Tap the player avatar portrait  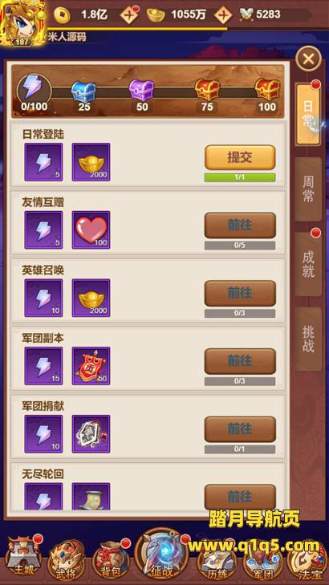23,23
